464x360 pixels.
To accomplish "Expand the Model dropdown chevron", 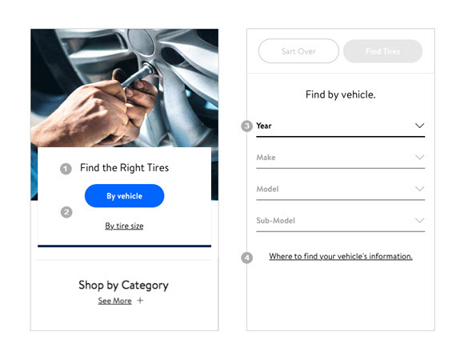I will (420, 189).
